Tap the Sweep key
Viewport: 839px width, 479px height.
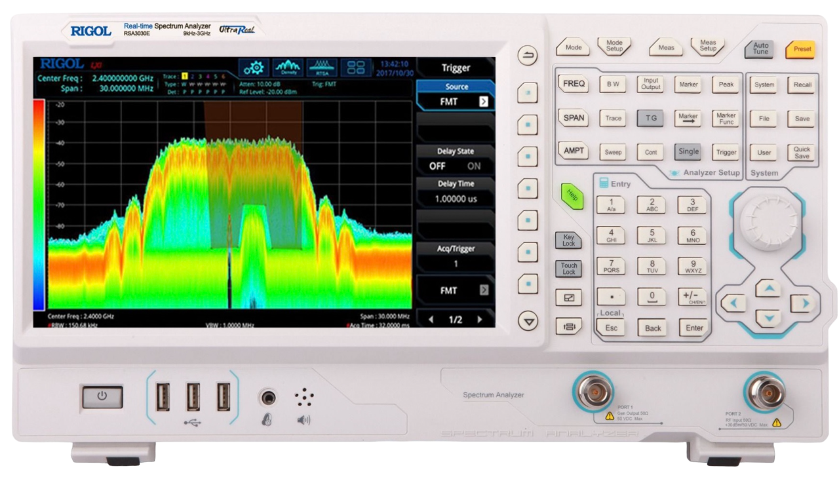tap(614, 152)
